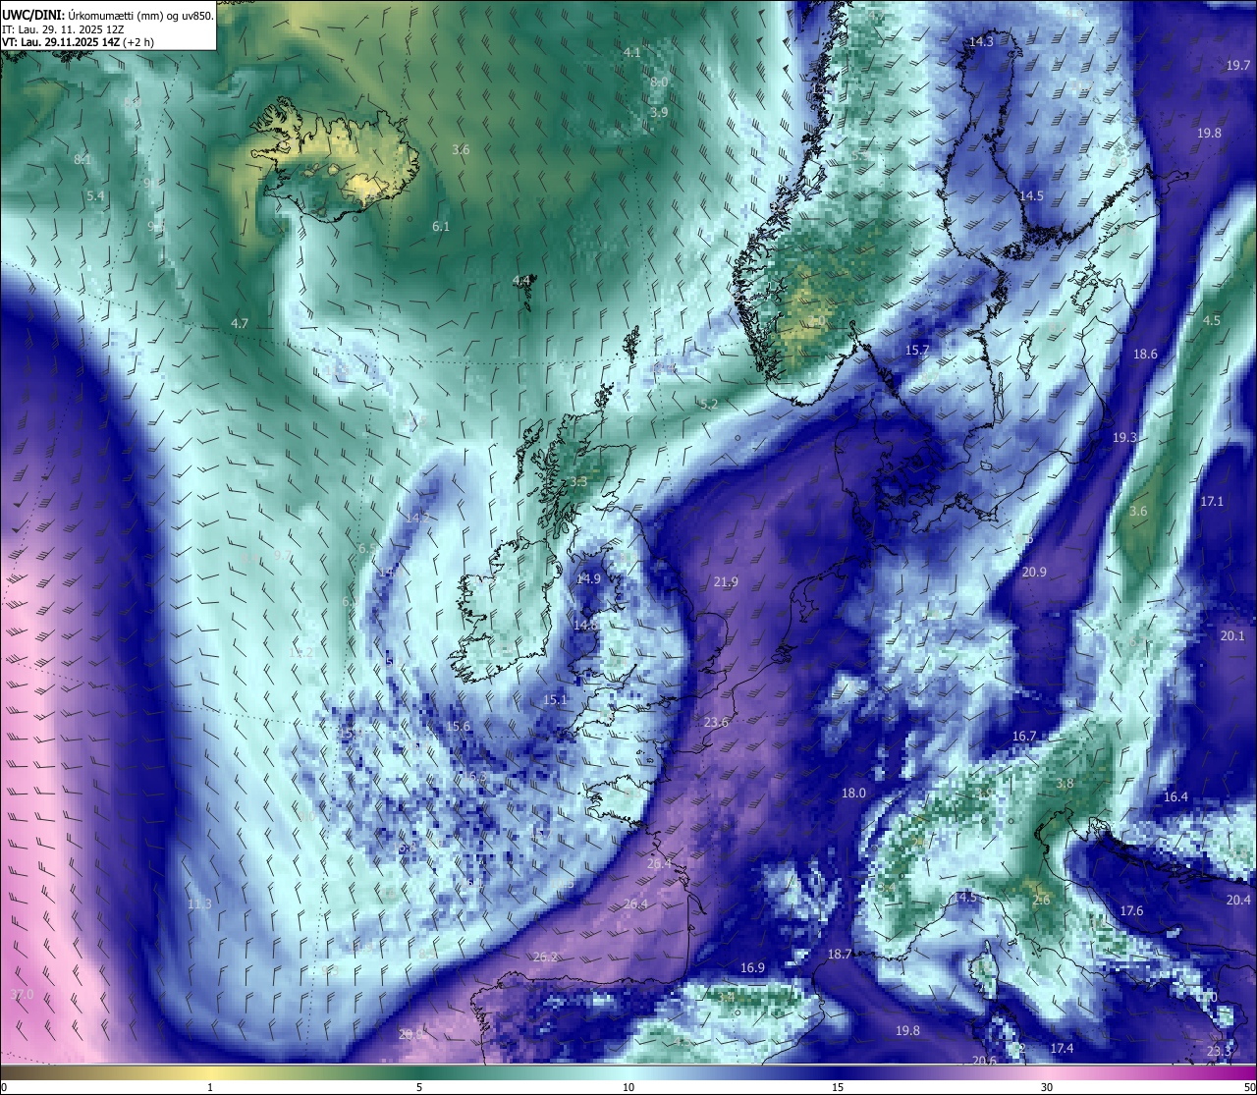
Task: Click the 20.4 value on the map
Action: pos(1238,900)
